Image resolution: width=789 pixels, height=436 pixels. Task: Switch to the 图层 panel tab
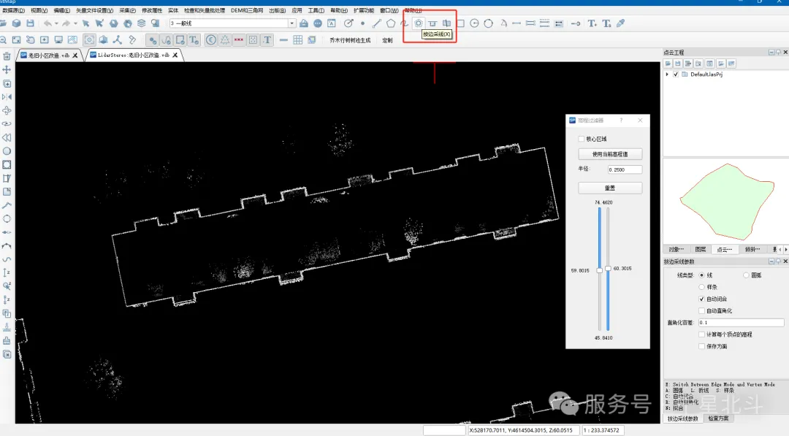click(700, 250)
